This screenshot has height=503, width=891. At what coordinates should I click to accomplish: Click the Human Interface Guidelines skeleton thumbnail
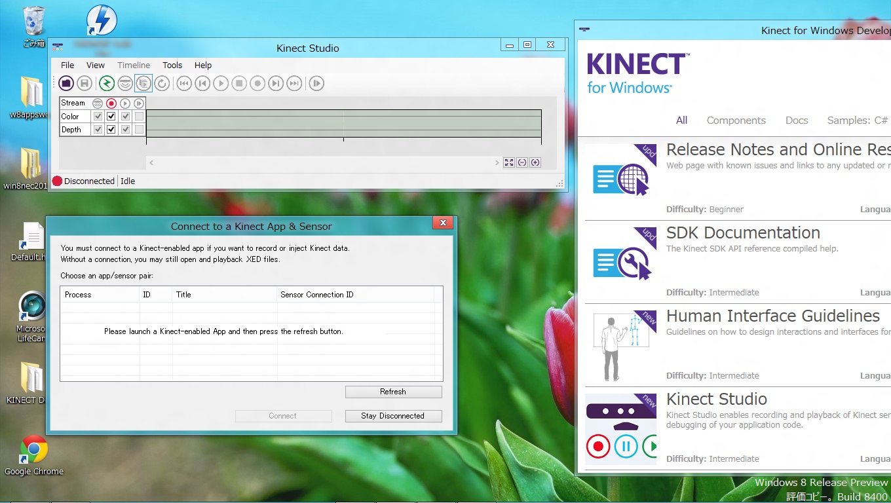point(620,346)
